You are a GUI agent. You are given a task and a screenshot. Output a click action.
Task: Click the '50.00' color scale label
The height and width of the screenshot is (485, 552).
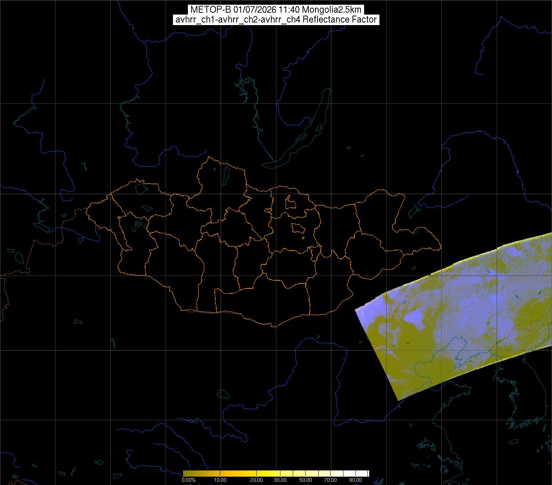(x=305, y=480)
